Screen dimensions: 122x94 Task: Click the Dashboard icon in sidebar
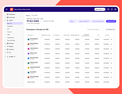point(8,14)
